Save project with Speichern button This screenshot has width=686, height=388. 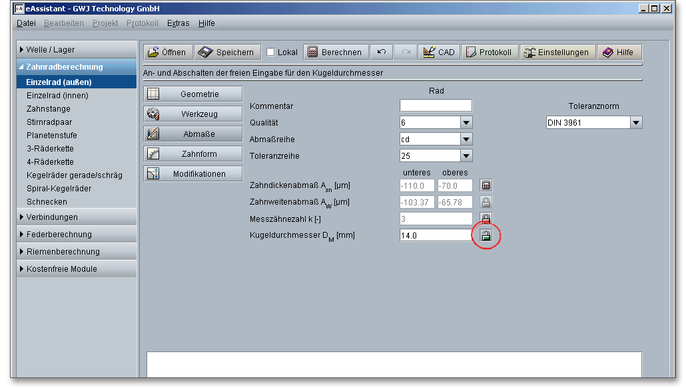[x=227, y=52]
